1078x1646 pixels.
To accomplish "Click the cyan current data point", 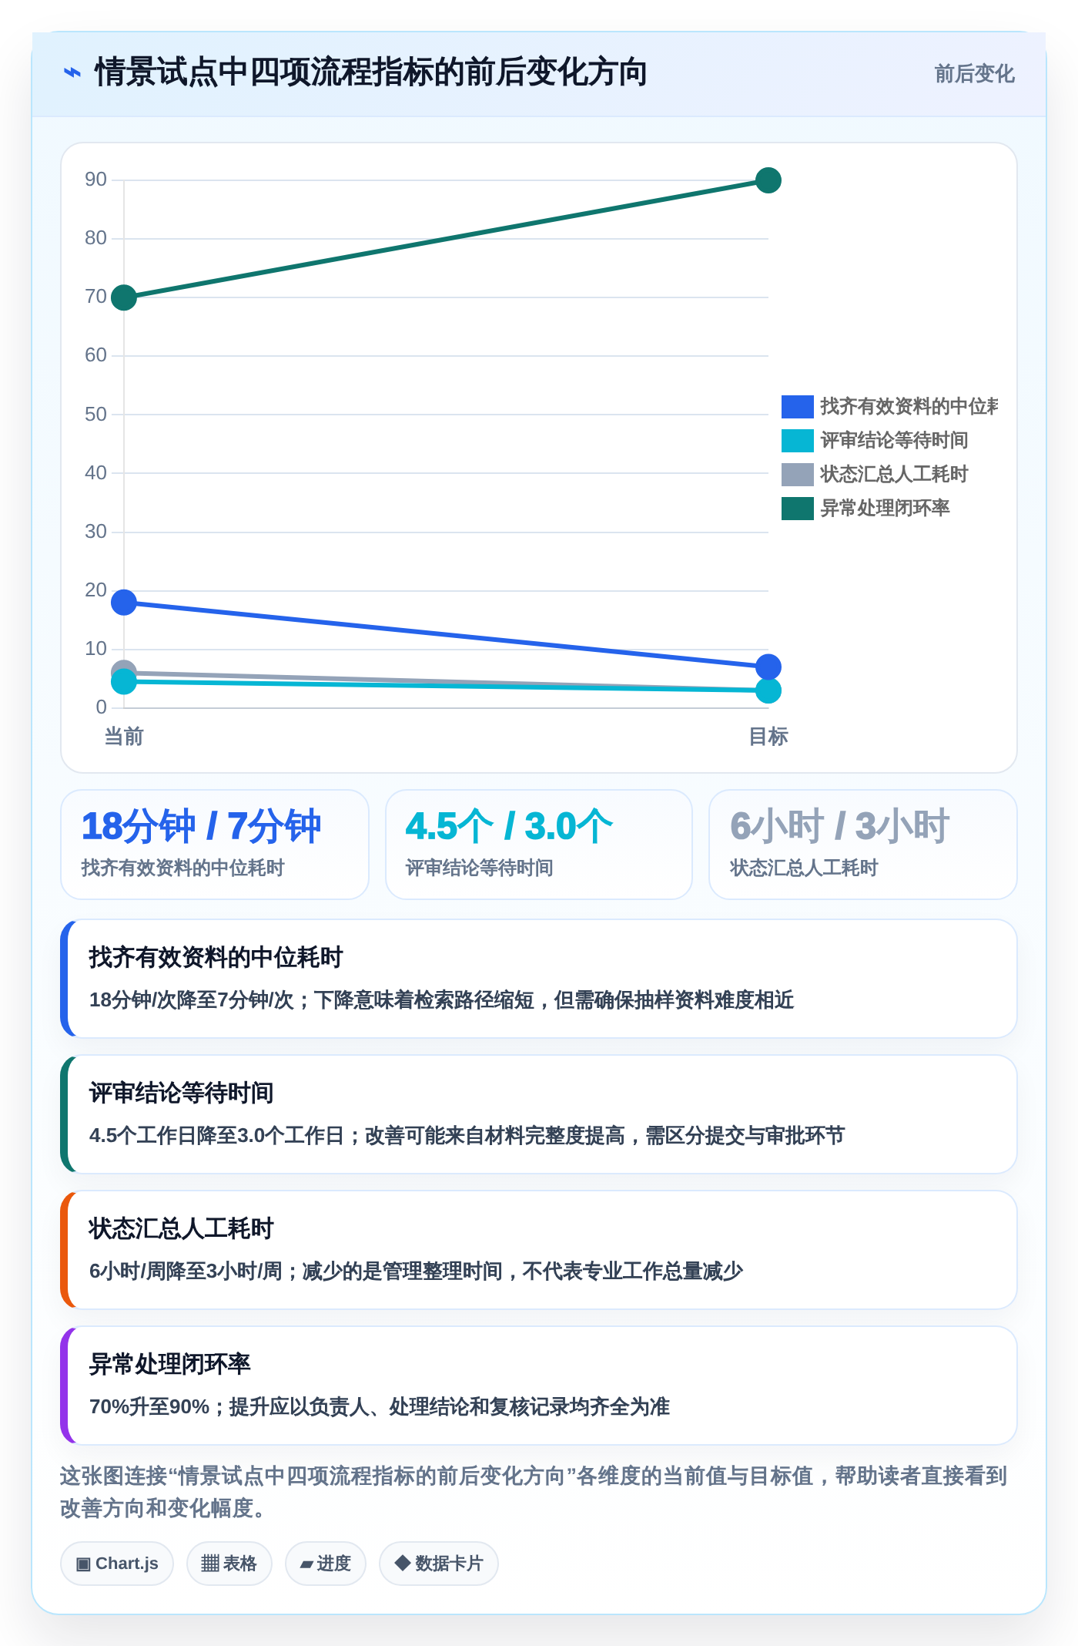I will (124, 682).
